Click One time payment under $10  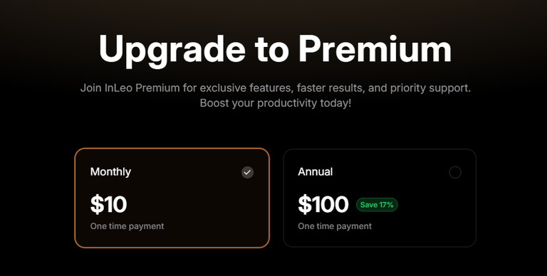[127, 226]
